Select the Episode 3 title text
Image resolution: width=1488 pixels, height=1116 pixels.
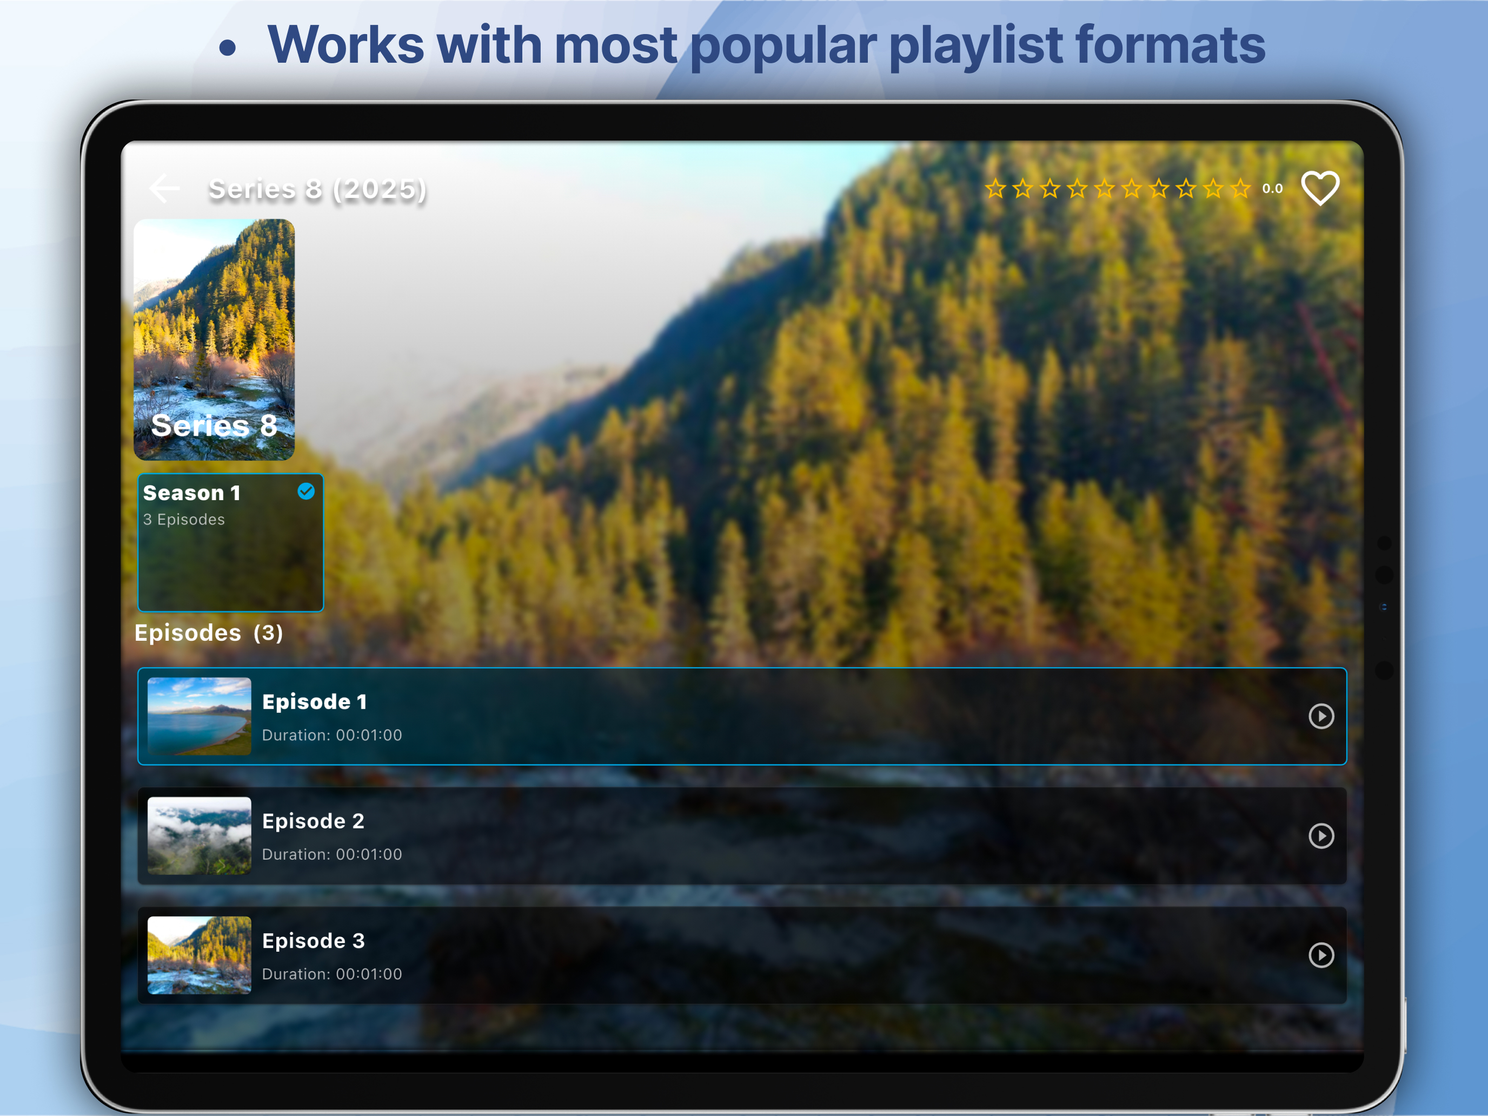pos(314,941)
